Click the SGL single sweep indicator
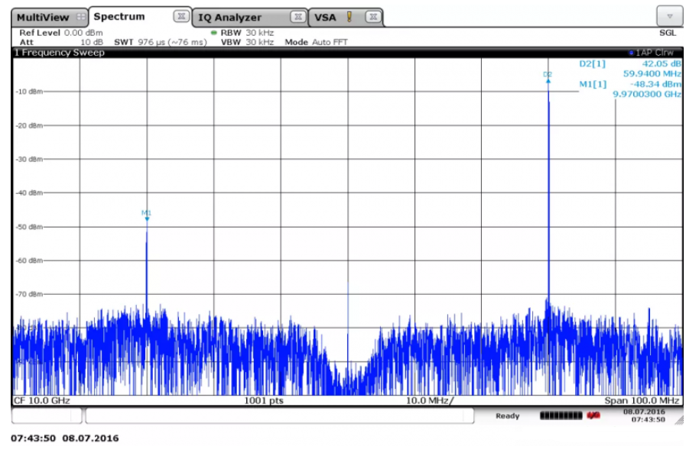Screen dimensions: 699x453 click(x=668, y=33)
